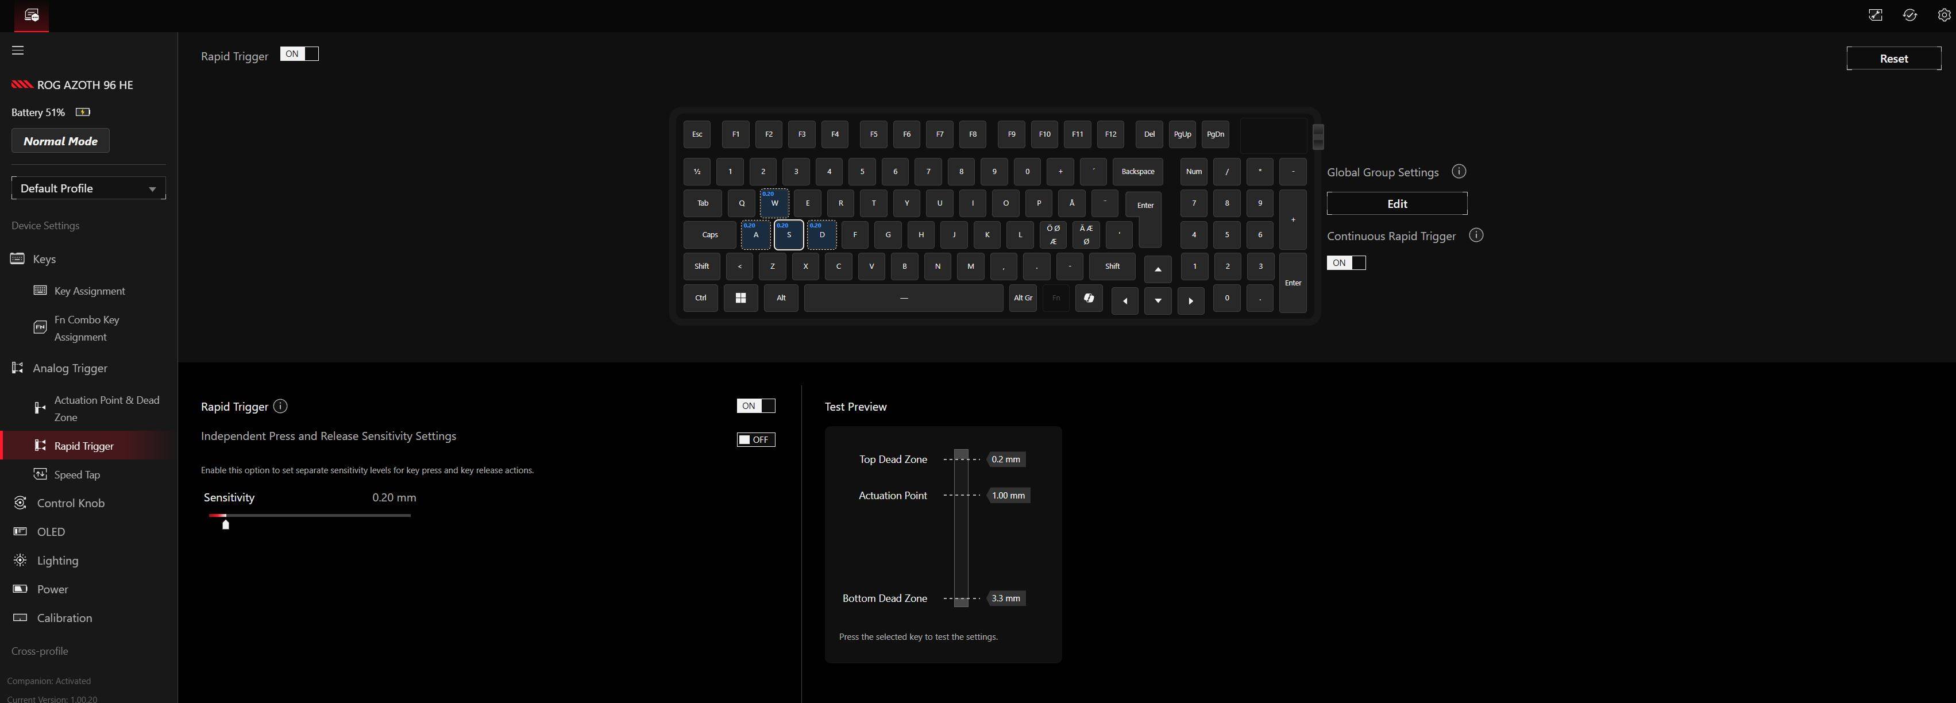Click the Edit button for group settings
Screen dimensions: 1956x703
tap(1396, 203)
